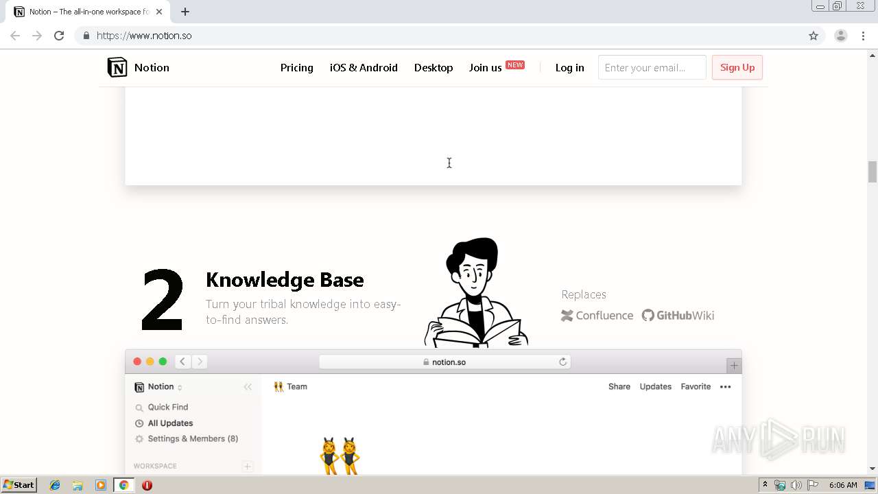This screenshot has width=878, height=494.
Task: Click the red security icon in taskbar
Action: pyautogui.click(x=147, y=485)
